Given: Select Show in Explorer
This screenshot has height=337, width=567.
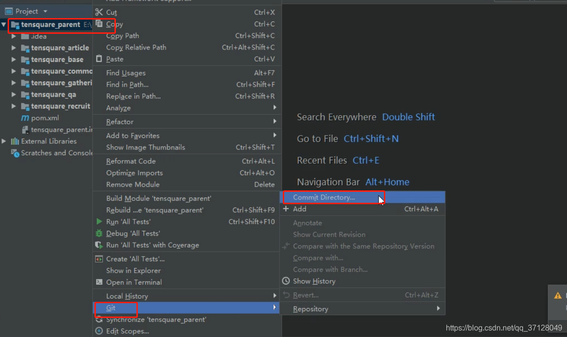Looking at the screenshot, I should click(186, 270).
